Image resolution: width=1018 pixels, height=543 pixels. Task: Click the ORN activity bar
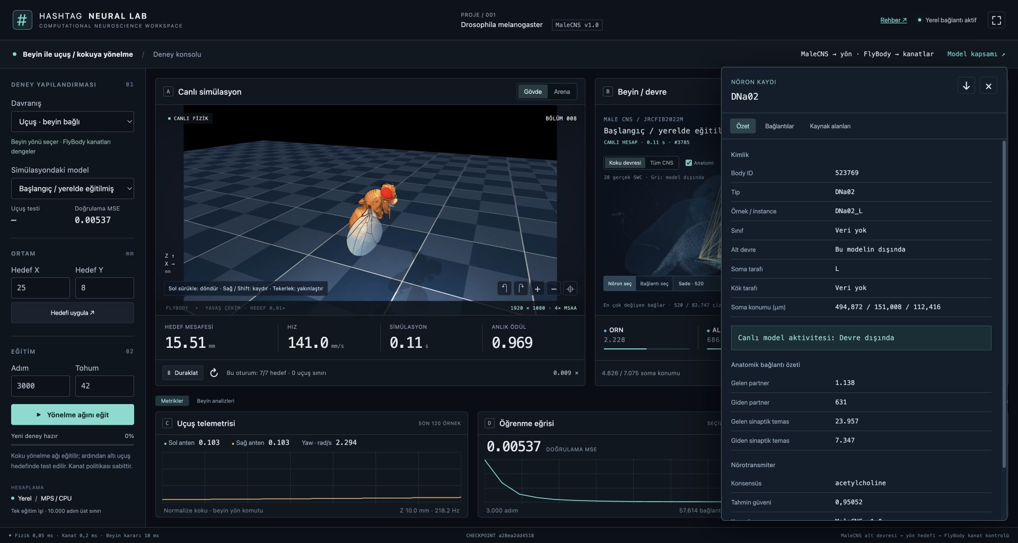646,348
